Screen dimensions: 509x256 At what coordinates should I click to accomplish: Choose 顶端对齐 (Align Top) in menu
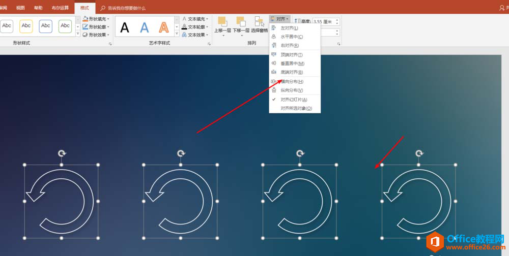292,55
